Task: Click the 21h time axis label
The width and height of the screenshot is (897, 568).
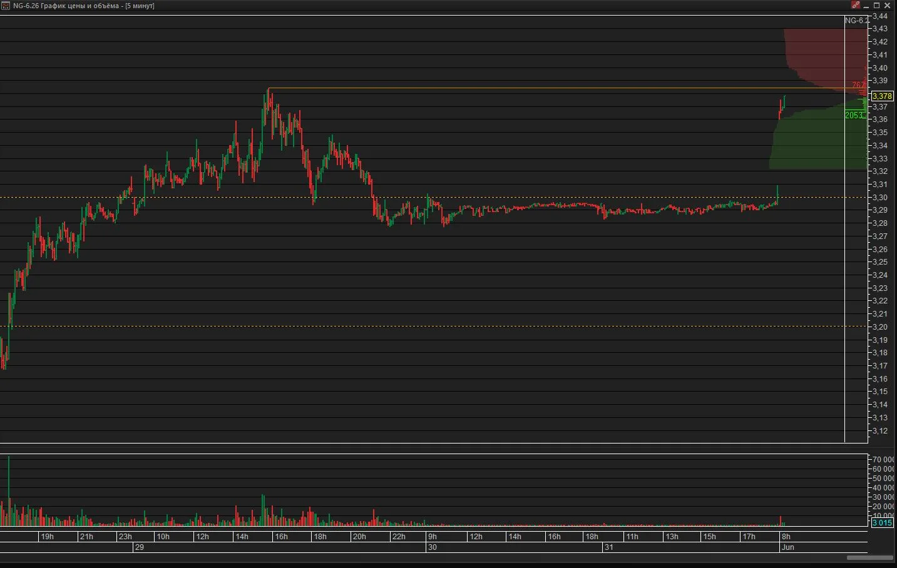Action: point(86,537)
